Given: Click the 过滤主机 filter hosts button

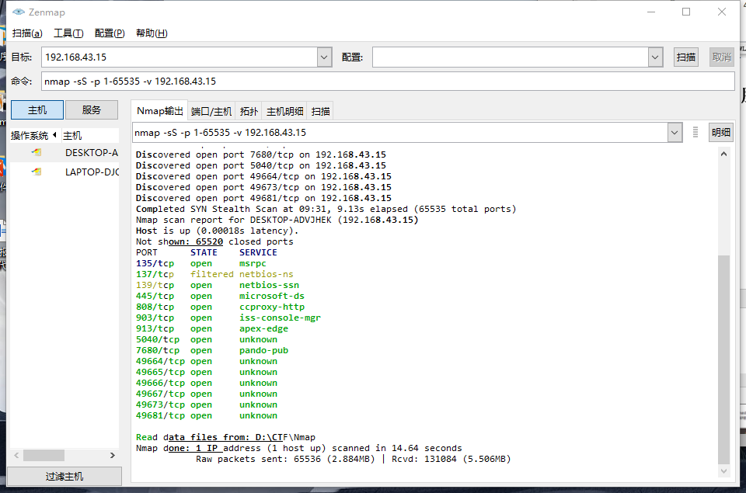Looking at the screenshot, I should point(64,477).
